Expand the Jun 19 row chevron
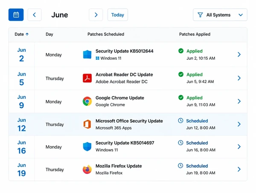The width and height of the screenshot is (256, 193). coord(239,170)
